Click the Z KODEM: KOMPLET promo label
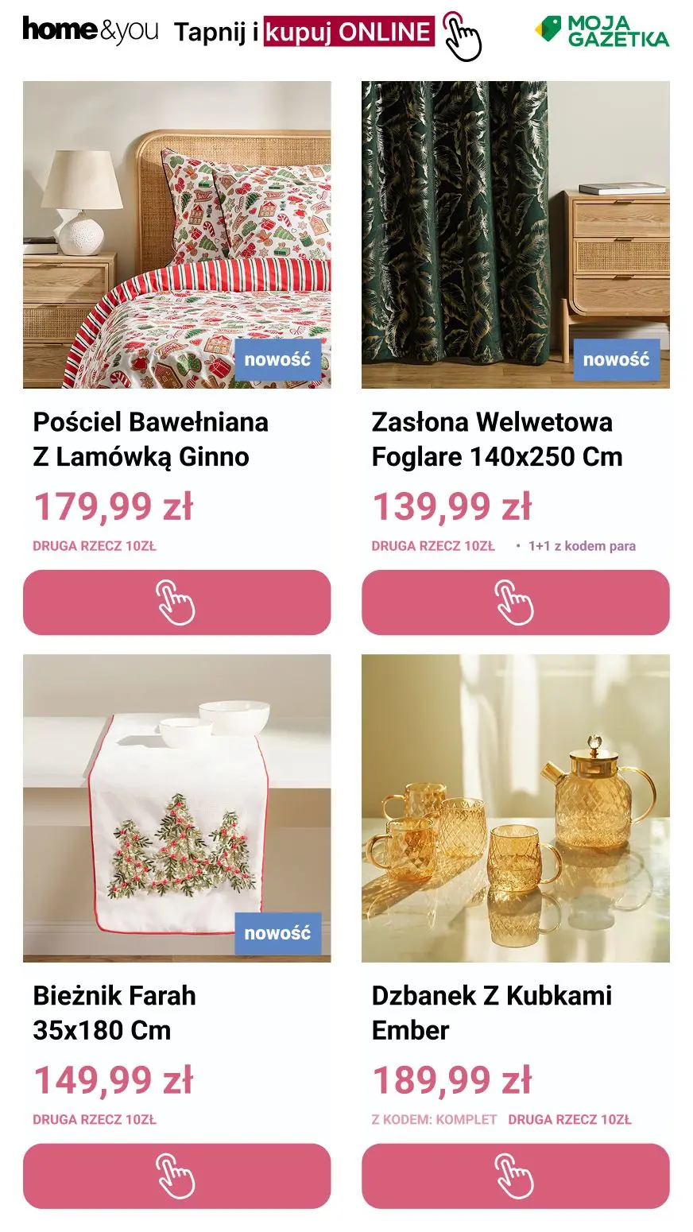The height and width of the screenshot is (1232, 693). pos(434,1119)
